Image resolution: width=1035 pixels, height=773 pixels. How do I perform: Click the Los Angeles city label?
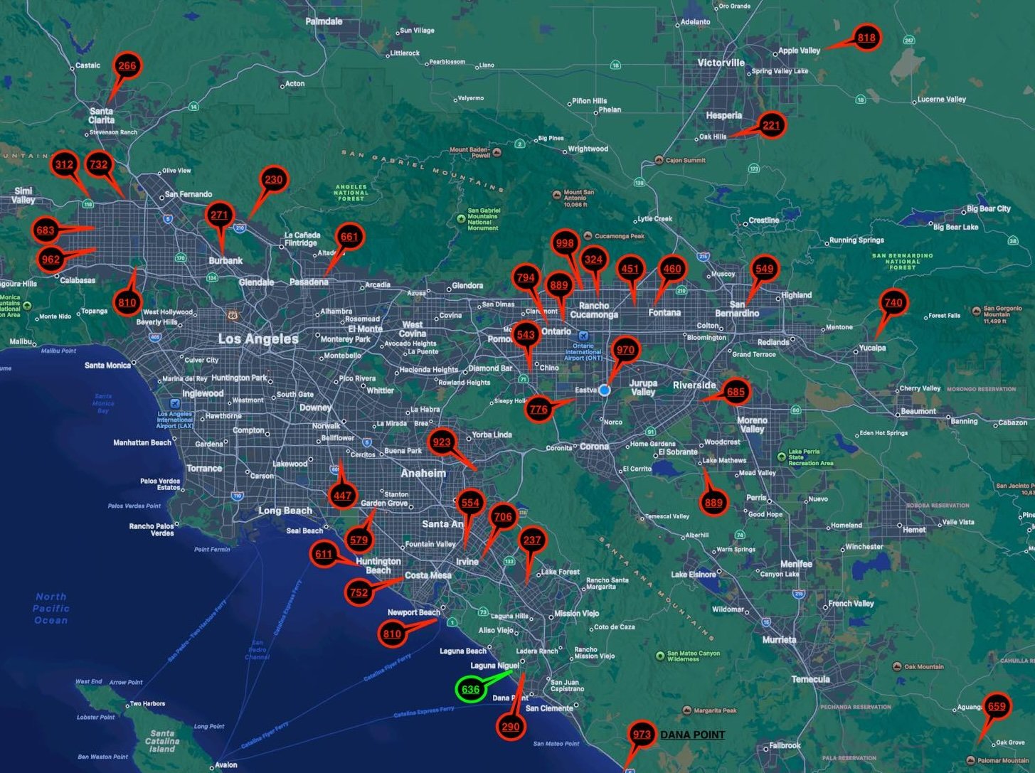258,339
